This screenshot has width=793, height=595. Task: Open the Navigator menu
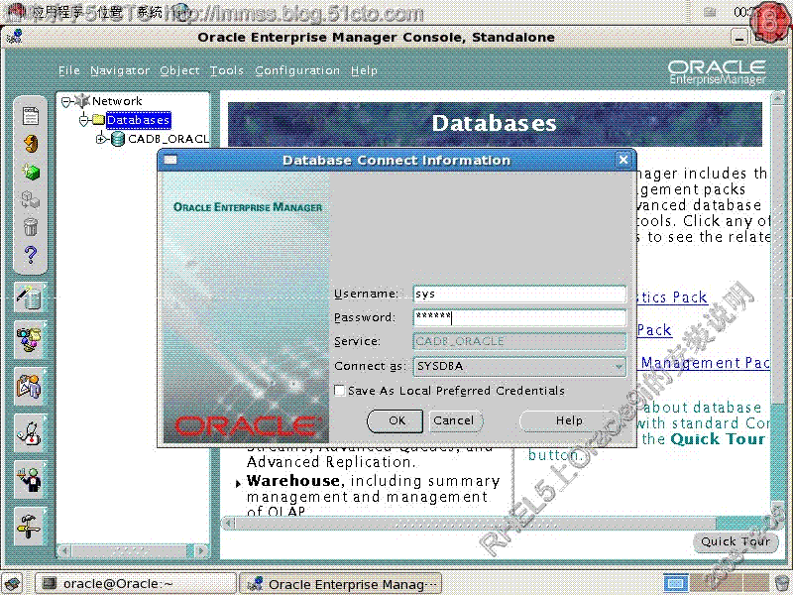(x=120, y=70)
